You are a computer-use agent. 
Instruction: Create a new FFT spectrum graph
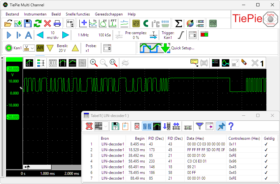click(x=113, y=23)
